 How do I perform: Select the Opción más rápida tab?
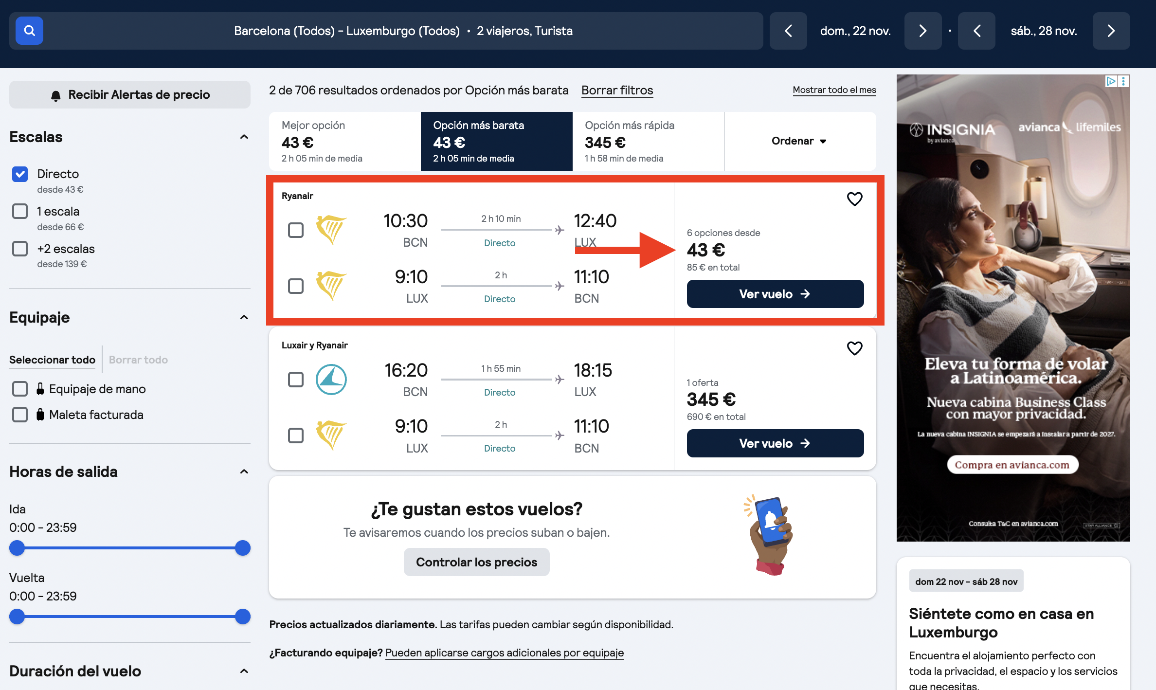click(648, 141)
